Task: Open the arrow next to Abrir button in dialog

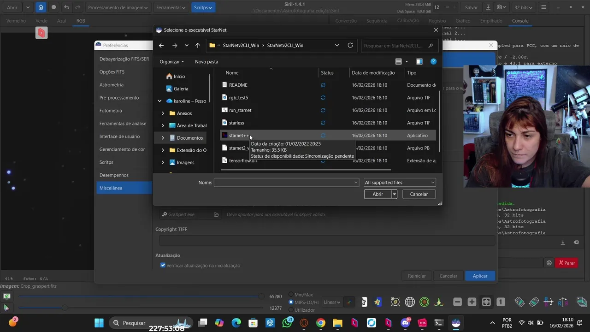Action: (x=394, y=194)
